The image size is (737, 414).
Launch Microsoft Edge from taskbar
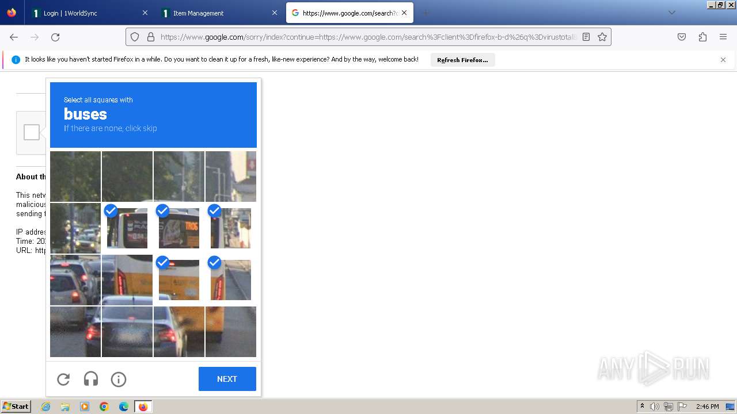tap(124, 407)
